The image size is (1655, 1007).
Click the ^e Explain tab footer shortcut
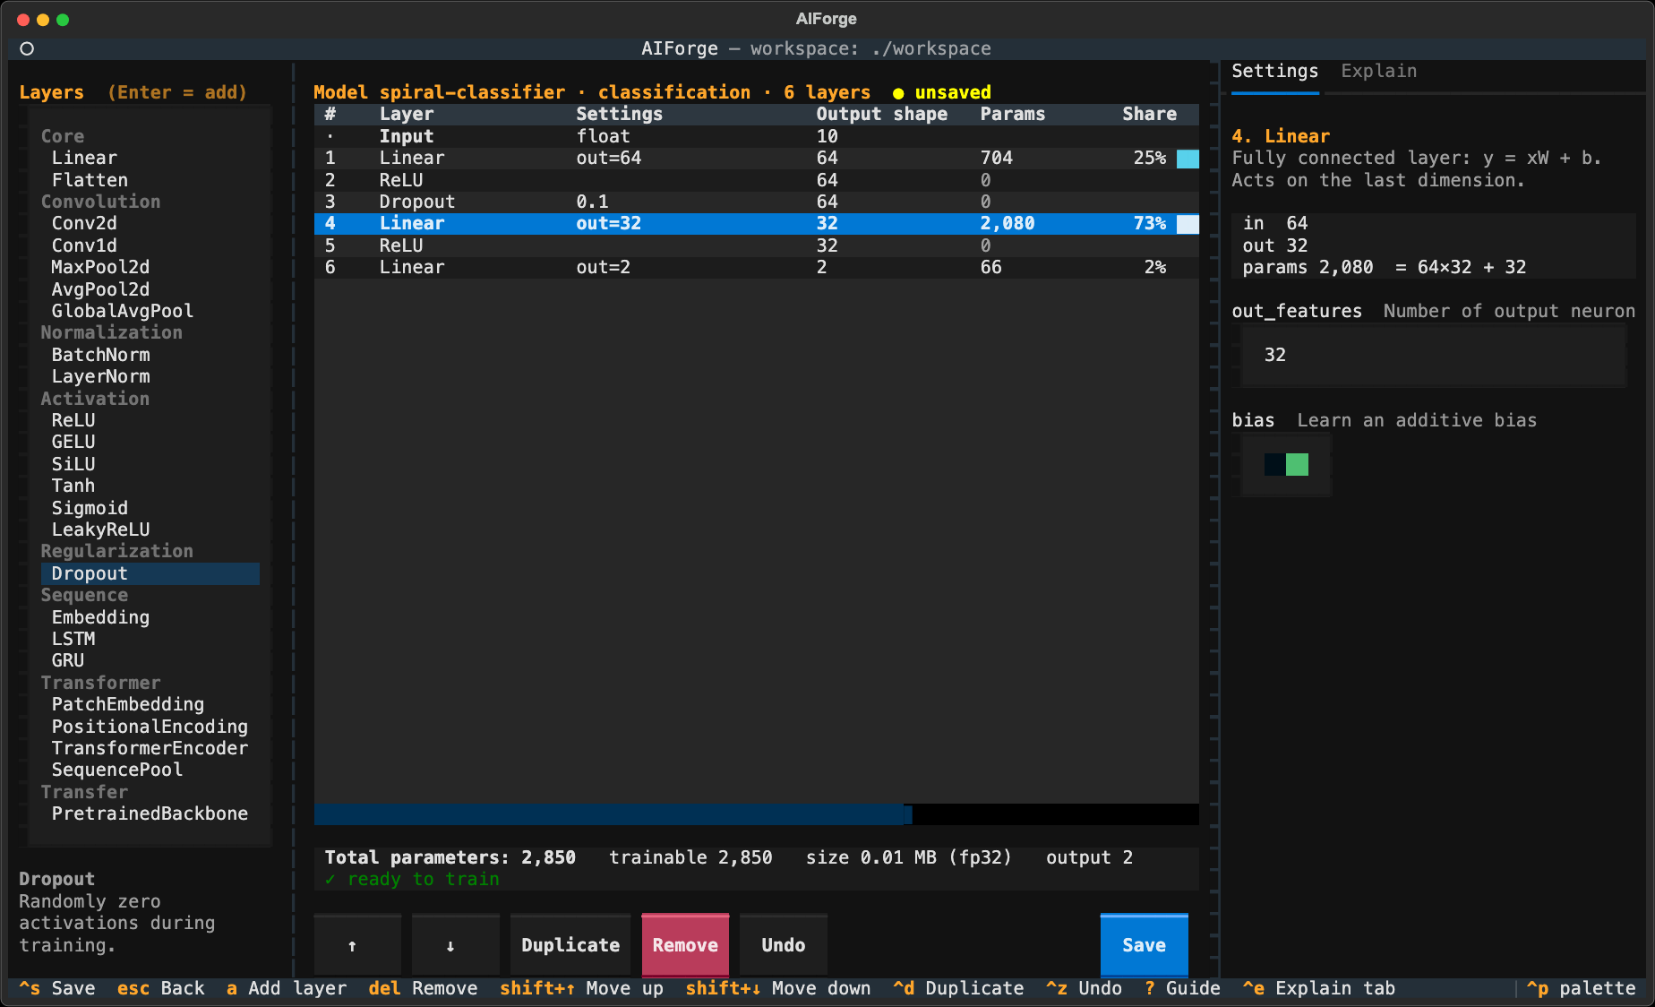point(1318,988)
